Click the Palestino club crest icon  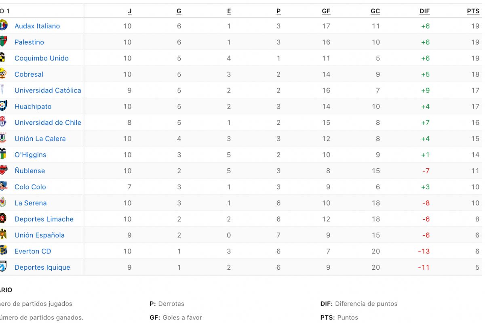pos(3,42)
